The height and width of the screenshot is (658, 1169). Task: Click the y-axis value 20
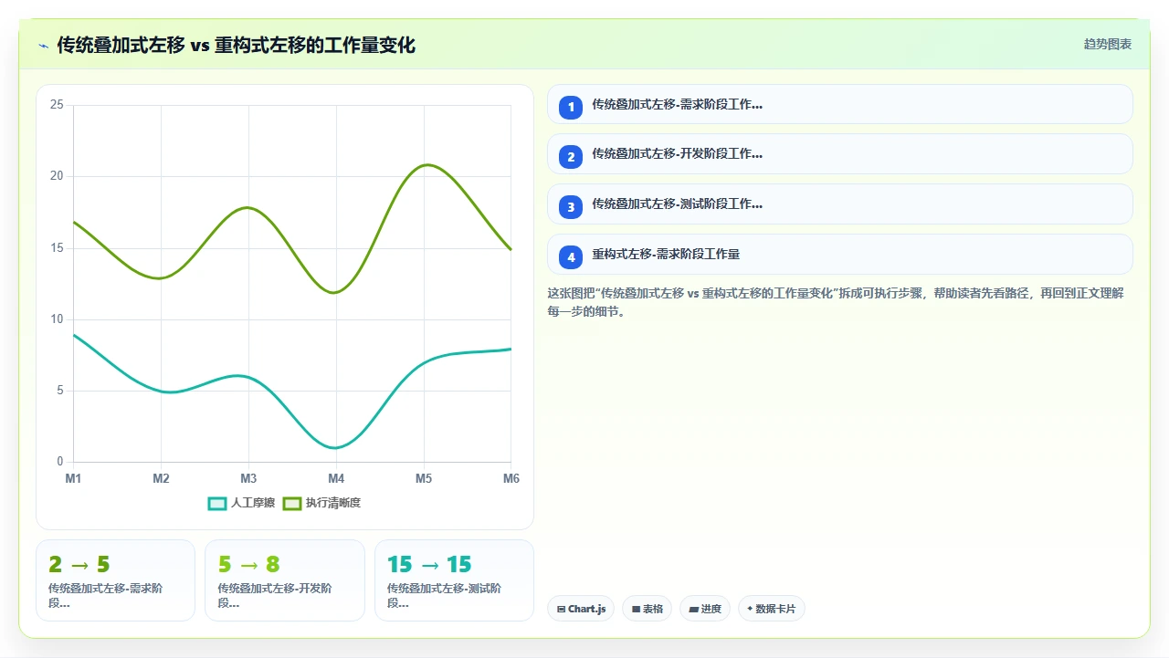57,176
